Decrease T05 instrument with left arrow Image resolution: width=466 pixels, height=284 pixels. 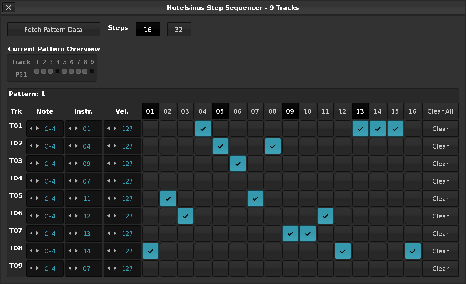(70, 198)
